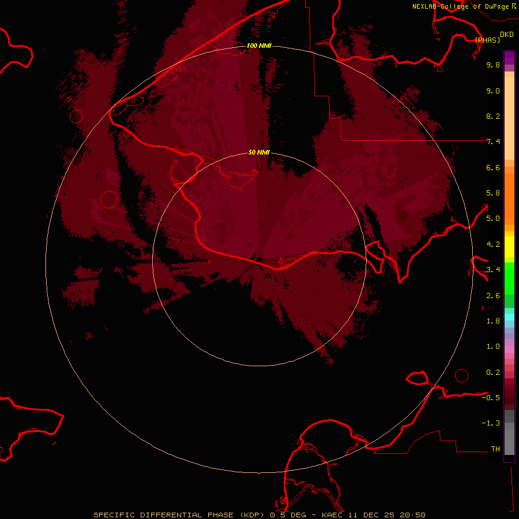Screen dimensions: 519x519
Task: Select the NEXLAB-College of DuPage credit text
Action: (x=460, y=6)
